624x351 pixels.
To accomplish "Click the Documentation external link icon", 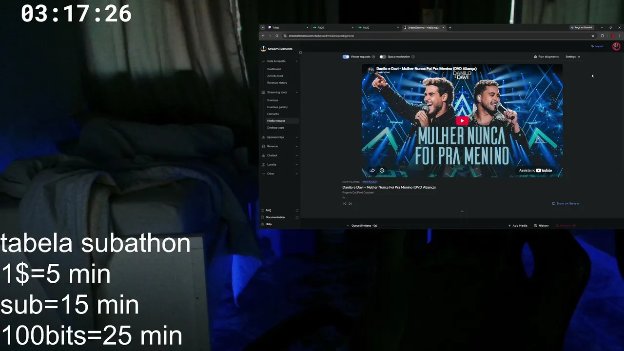I will point(297,217).
